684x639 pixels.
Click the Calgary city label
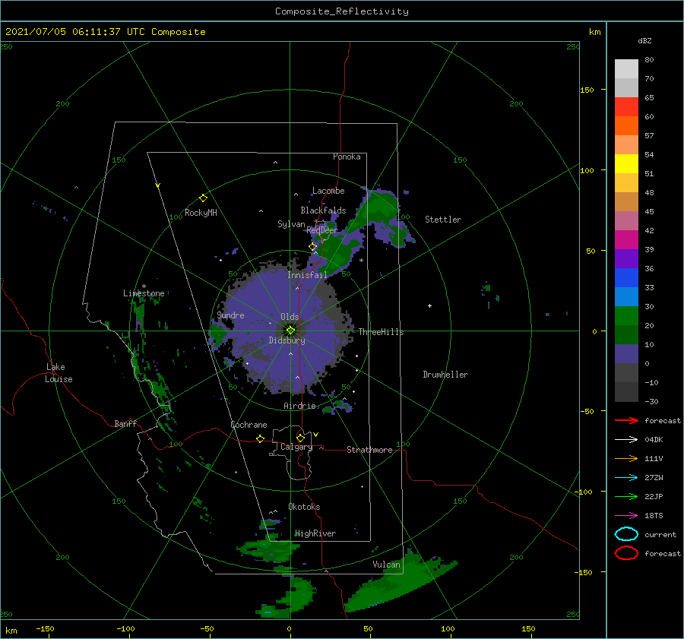(296, 447)
